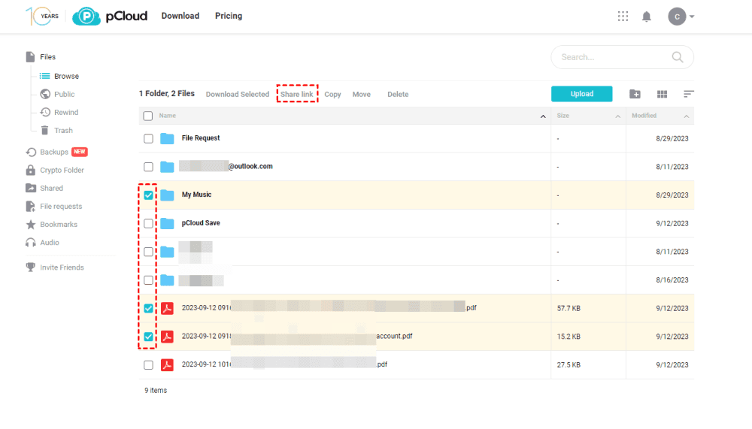This screenshot has height=429, width=752.
Task: Open Bookmarks section
Action: (x=51, y=225)
